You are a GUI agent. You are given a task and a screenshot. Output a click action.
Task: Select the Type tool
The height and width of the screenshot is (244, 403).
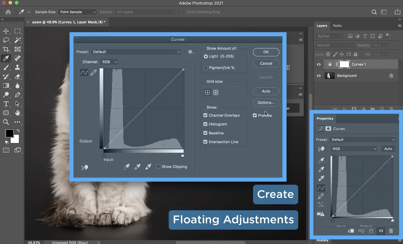tap(6, 104)
